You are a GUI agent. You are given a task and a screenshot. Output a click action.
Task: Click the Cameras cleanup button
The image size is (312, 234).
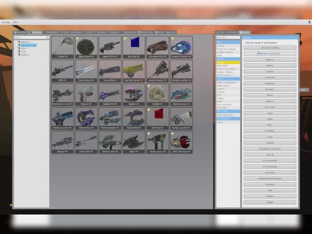coord(270,72)
